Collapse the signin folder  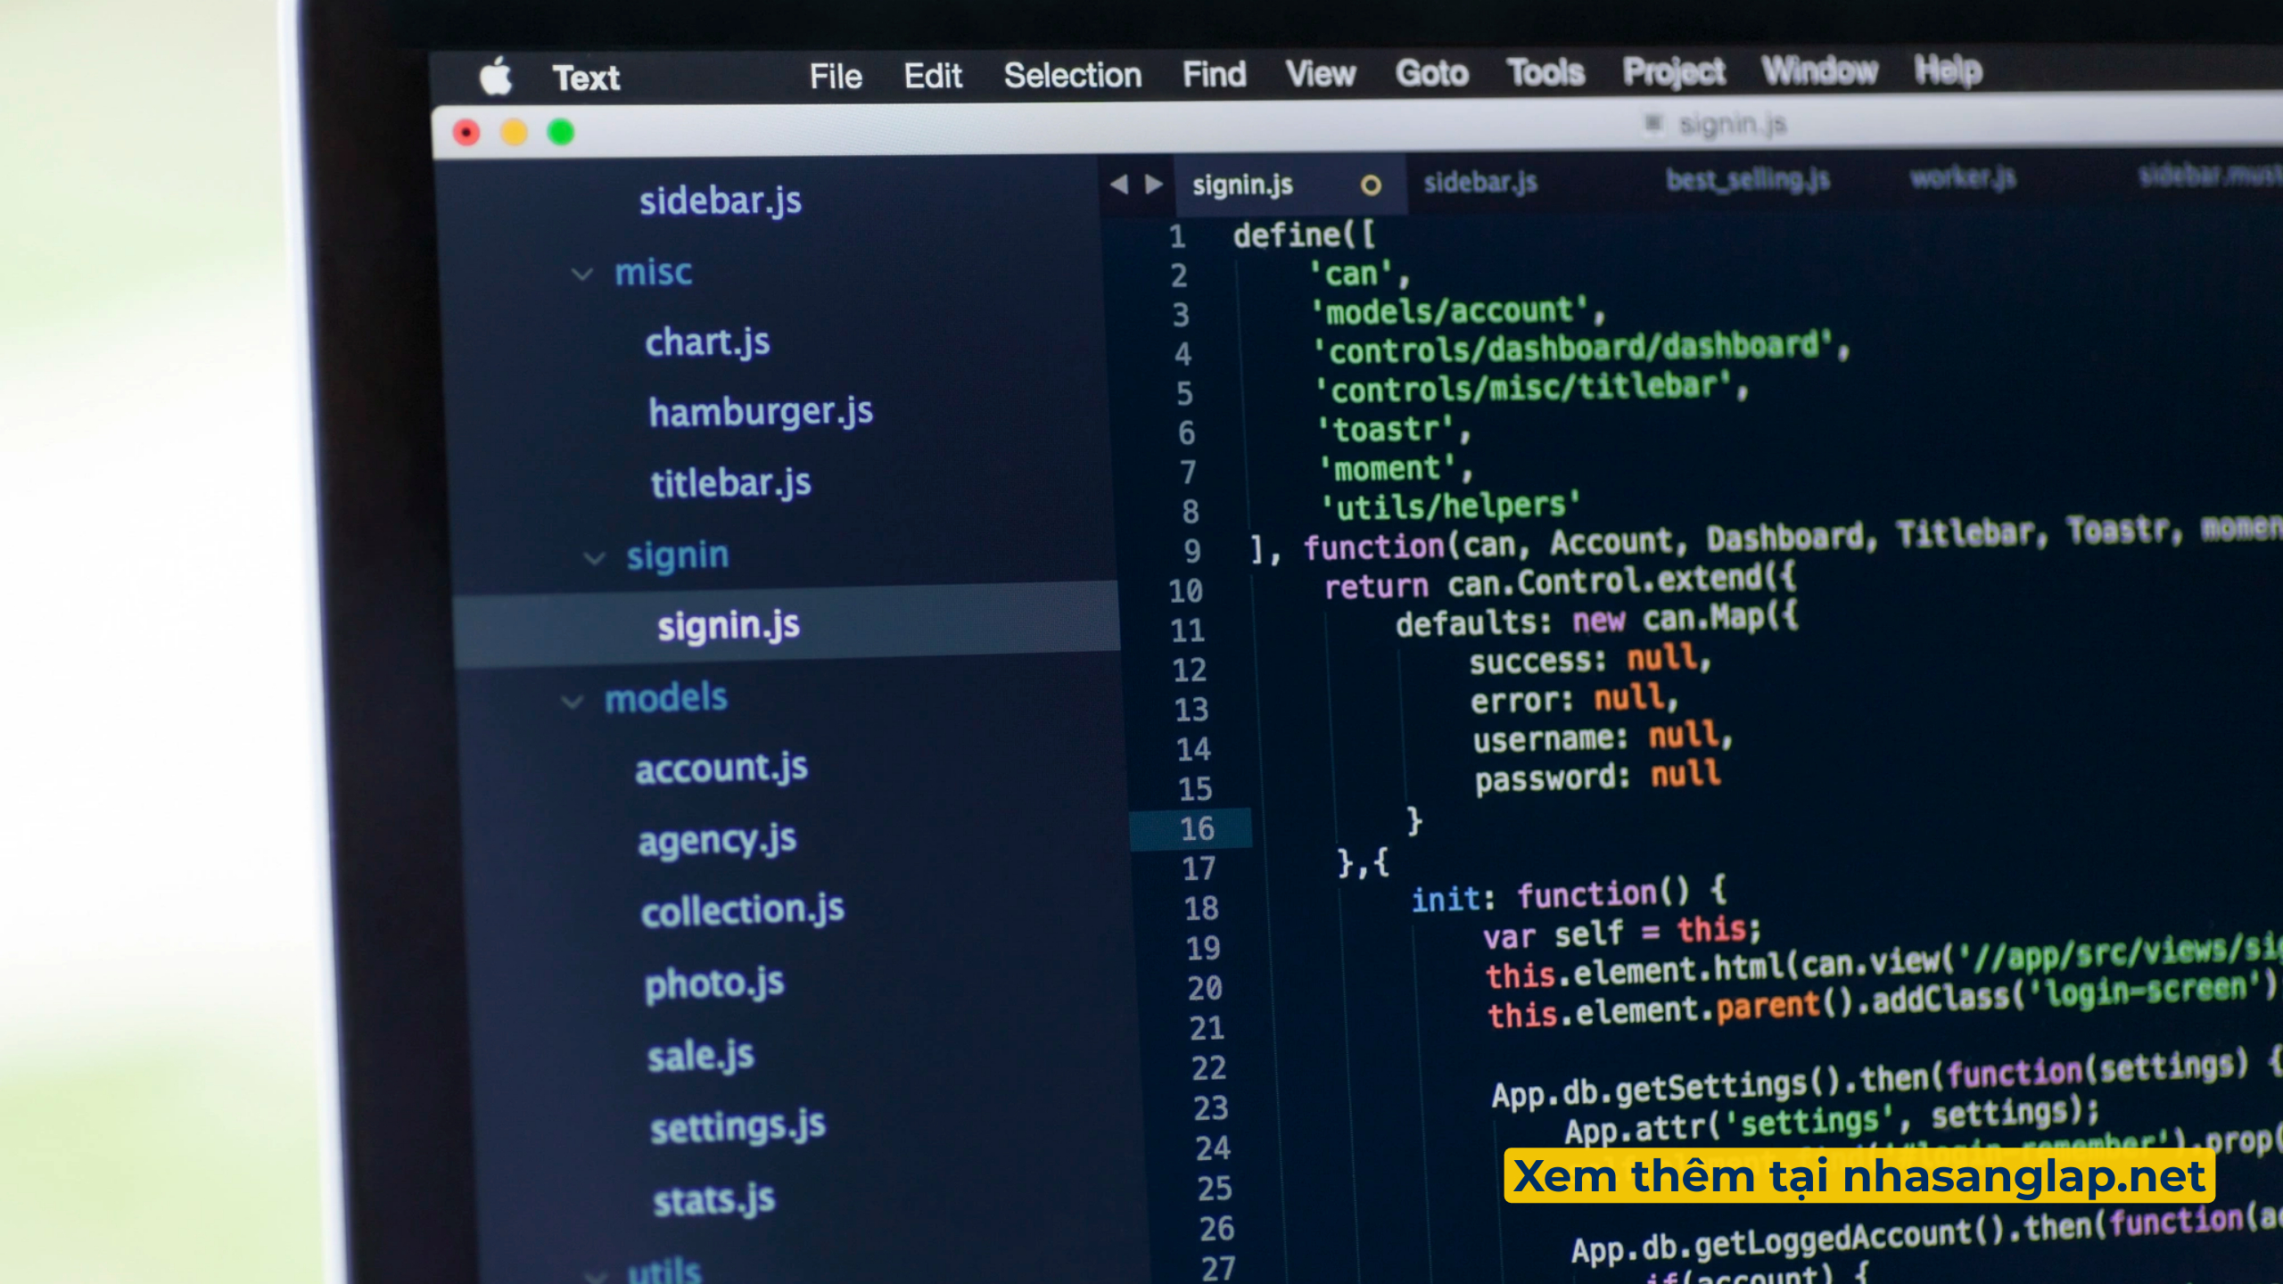click(594, 558)
